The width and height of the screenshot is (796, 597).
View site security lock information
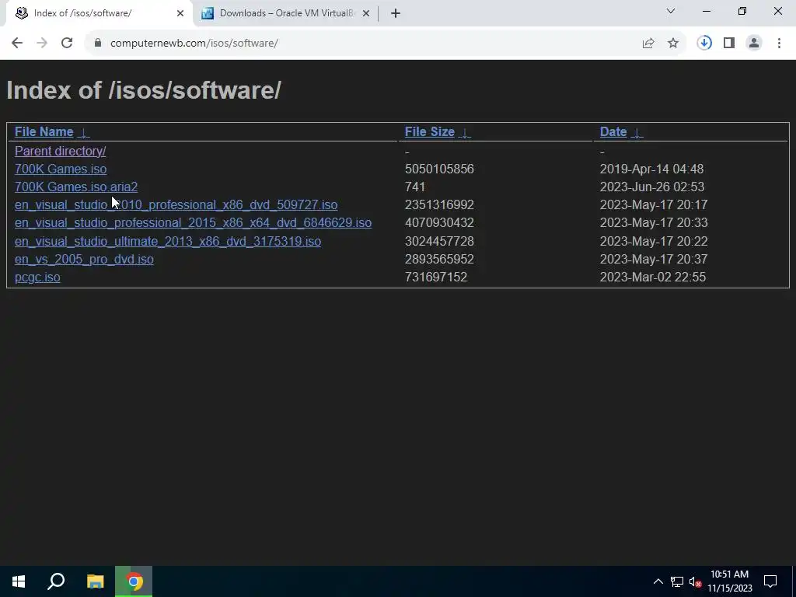coord(97,44)
